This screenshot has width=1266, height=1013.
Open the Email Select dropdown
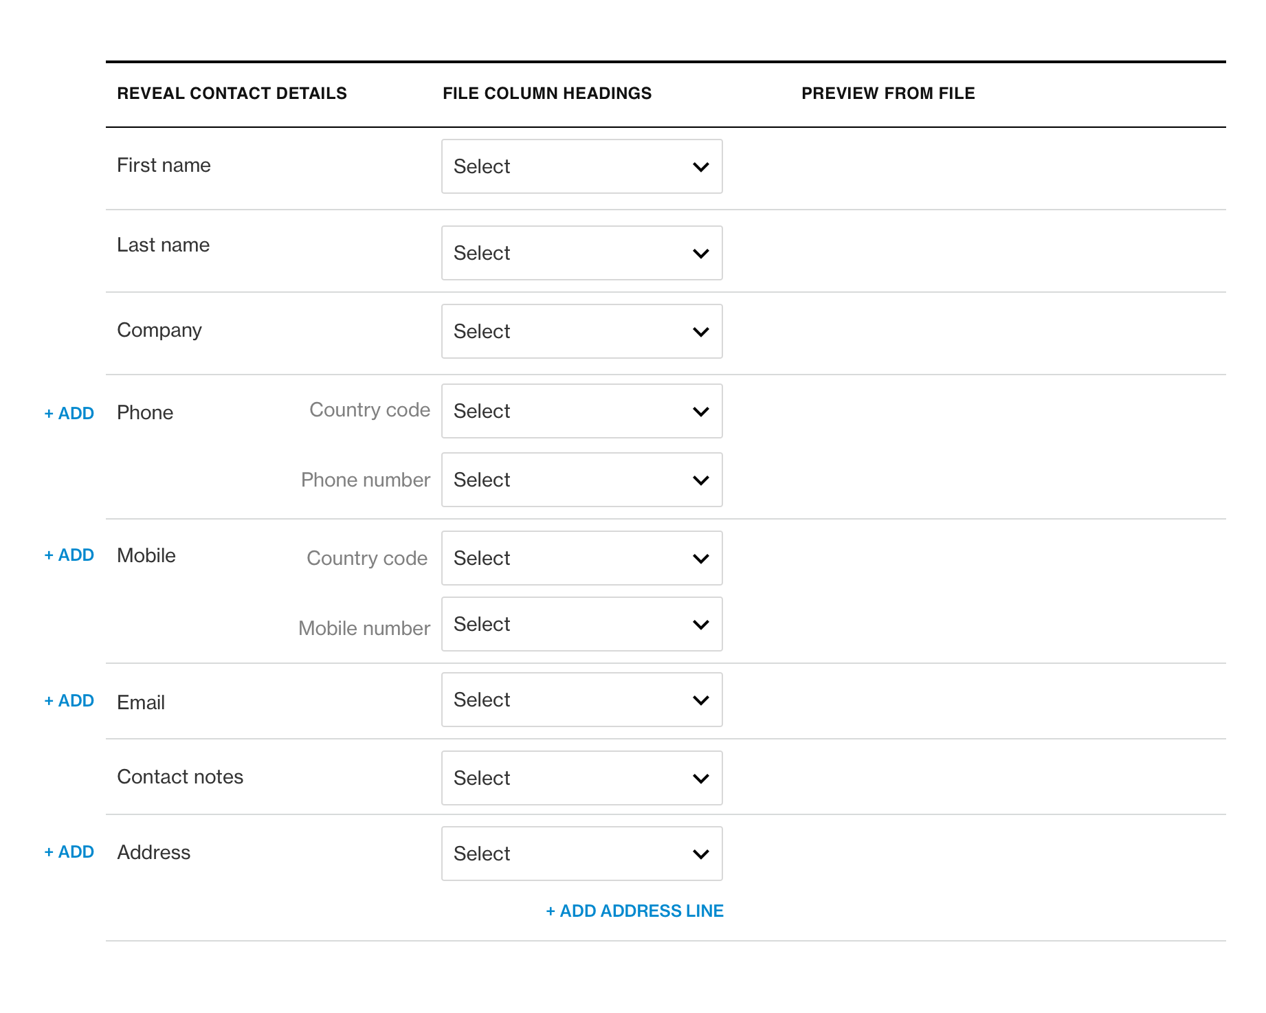pyautogui.click(x=581, y=700)
